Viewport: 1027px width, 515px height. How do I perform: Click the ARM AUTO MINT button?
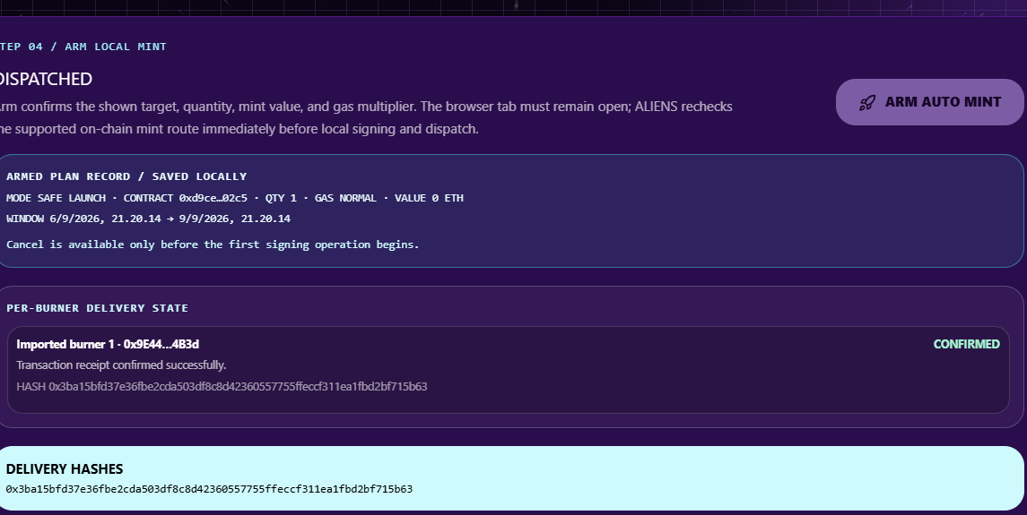(929, 102)
